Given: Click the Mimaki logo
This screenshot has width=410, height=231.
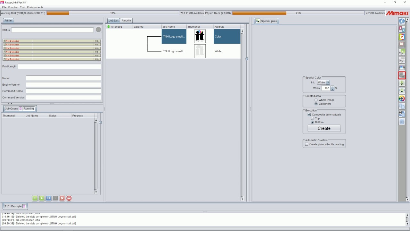Looking at the screenshot, I should [397, 13].
